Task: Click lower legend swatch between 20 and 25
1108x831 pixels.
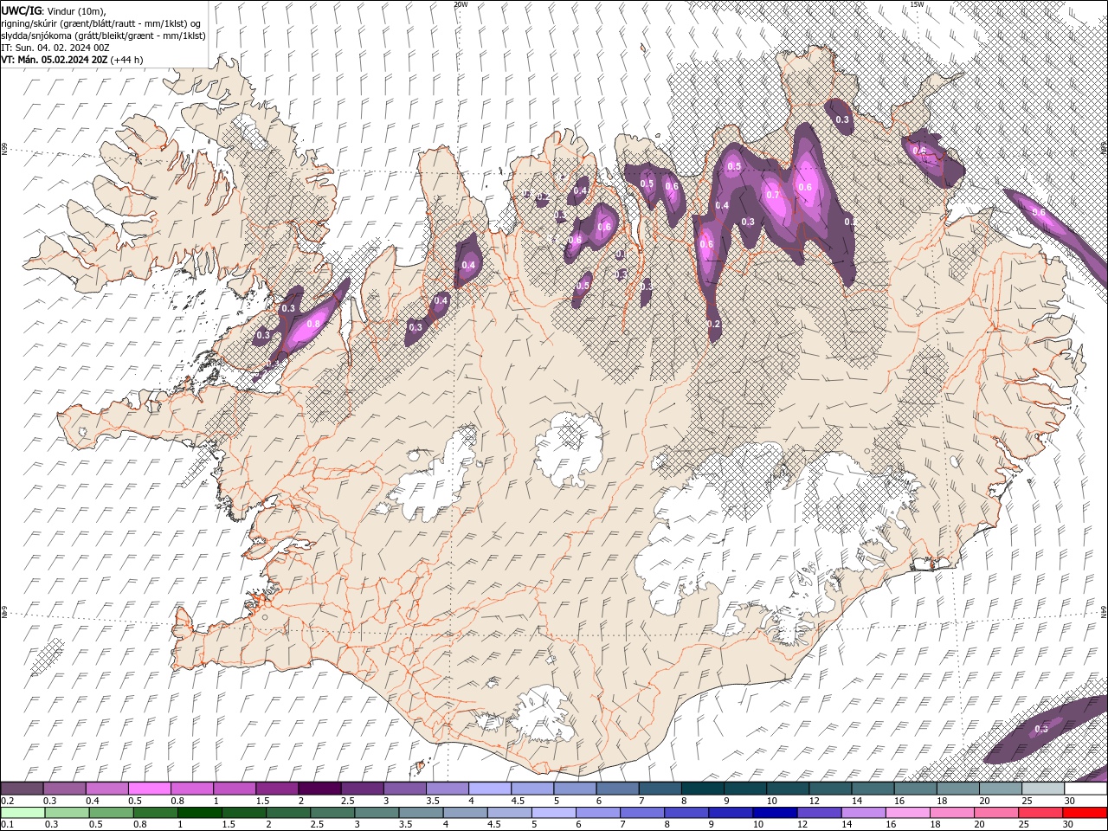Action: point(995,813)
